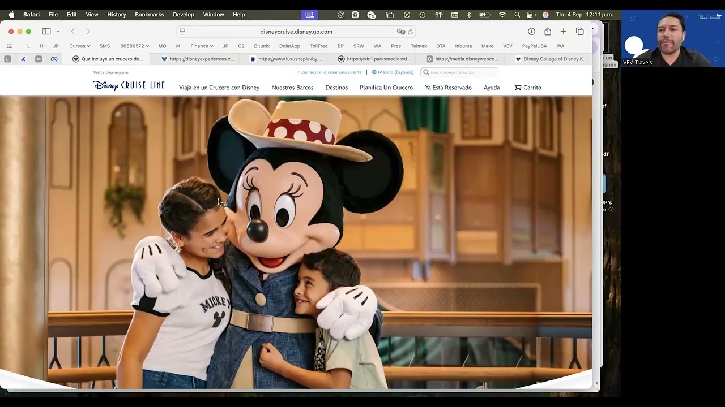Switch to disneyexperiences.c... tab
725x407 pixels.
pos(197,59)
